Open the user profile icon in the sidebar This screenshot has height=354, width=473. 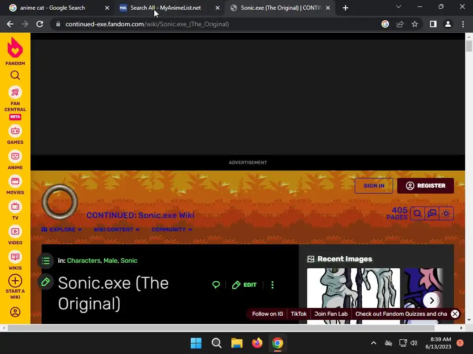pos(15,312)
